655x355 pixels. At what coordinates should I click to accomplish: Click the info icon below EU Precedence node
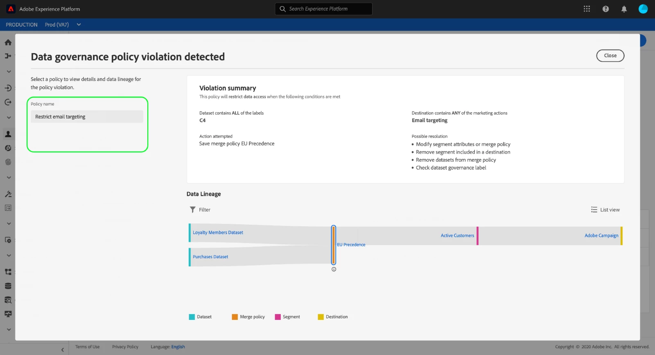click(x=334, y=269)
